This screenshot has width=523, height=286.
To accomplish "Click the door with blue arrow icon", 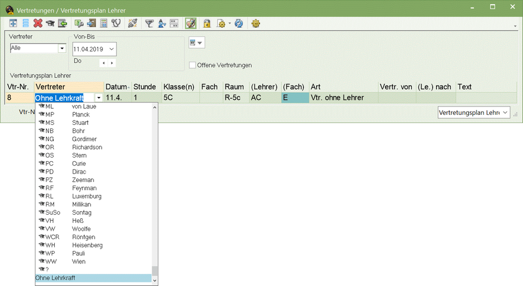I will 91,23.
